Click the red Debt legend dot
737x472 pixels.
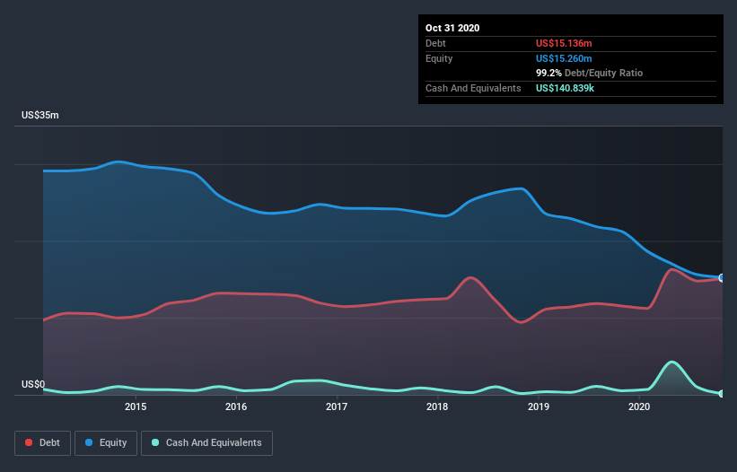coord(29,442)
